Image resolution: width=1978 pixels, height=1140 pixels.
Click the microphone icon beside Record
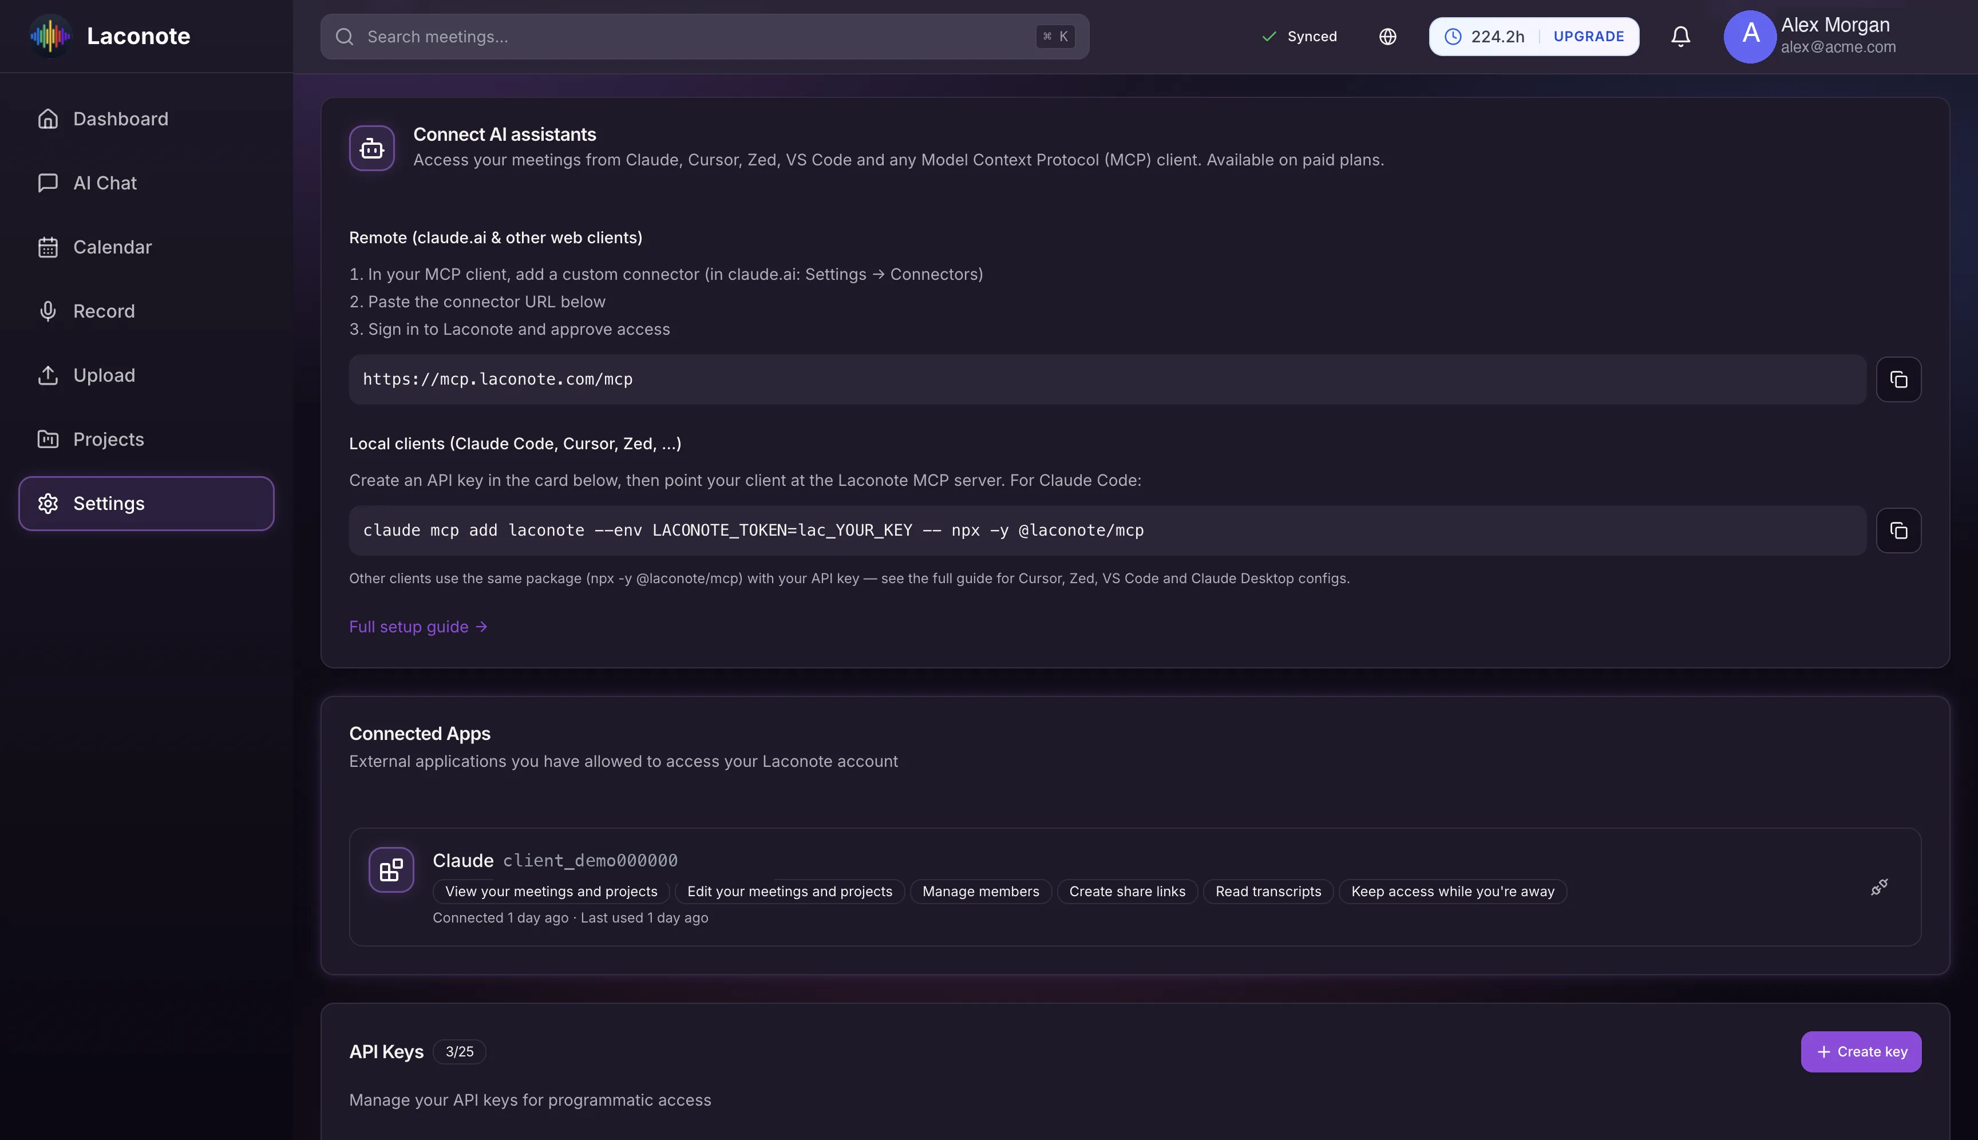pos(48,312)
